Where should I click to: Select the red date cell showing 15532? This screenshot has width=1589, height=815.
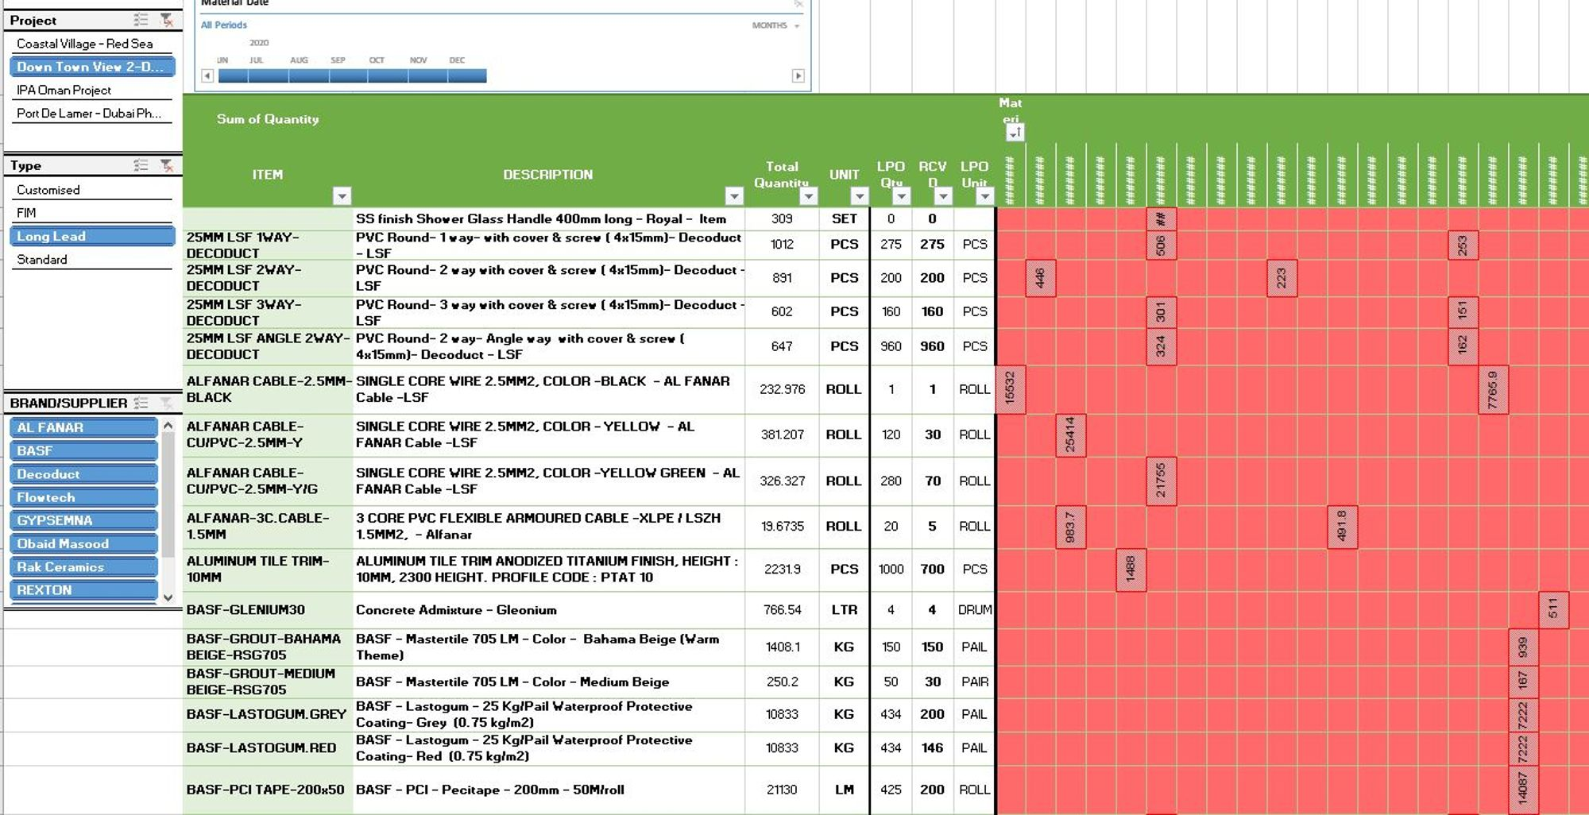1011,389
